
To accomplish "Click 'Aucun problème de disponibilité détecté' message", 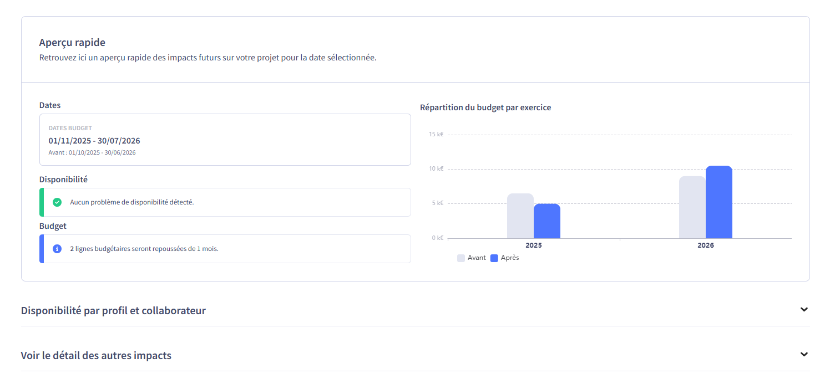I will [x=132, y=202].
